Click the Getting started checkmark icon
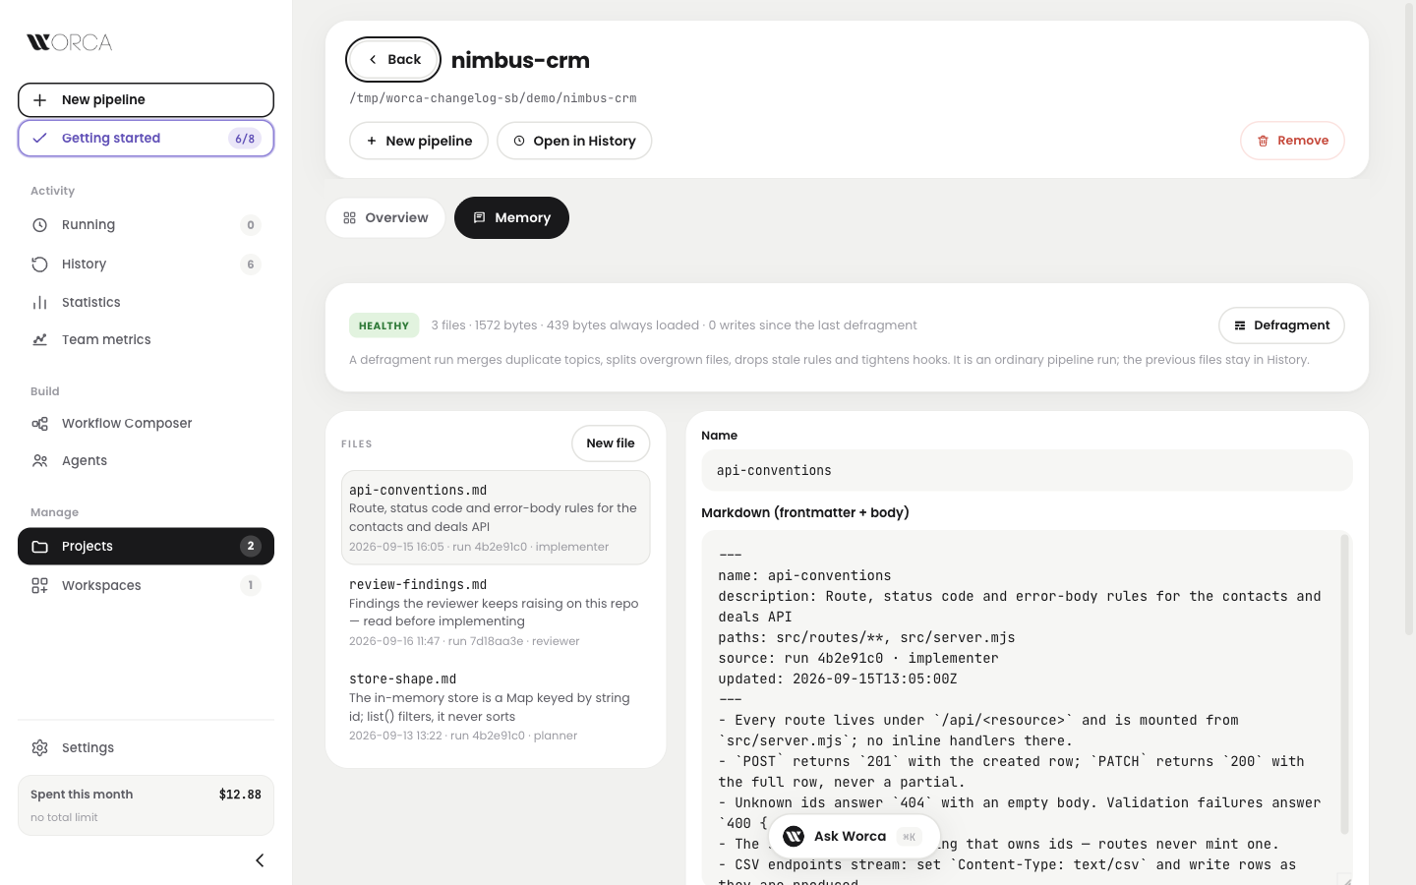1416x885 pixels. [39, 139]
